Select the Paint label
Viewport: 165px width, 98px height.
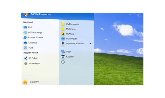tap(31, 48)
